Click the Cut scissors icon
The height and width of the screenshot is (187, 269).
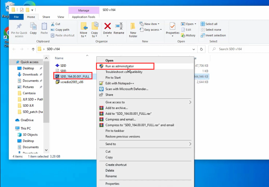coord(53,24)
